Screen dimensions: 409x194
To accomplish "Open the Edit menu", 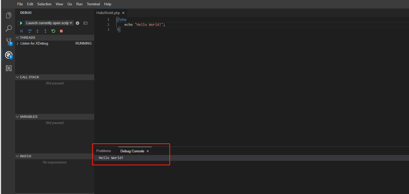I will tap(30, 4).
